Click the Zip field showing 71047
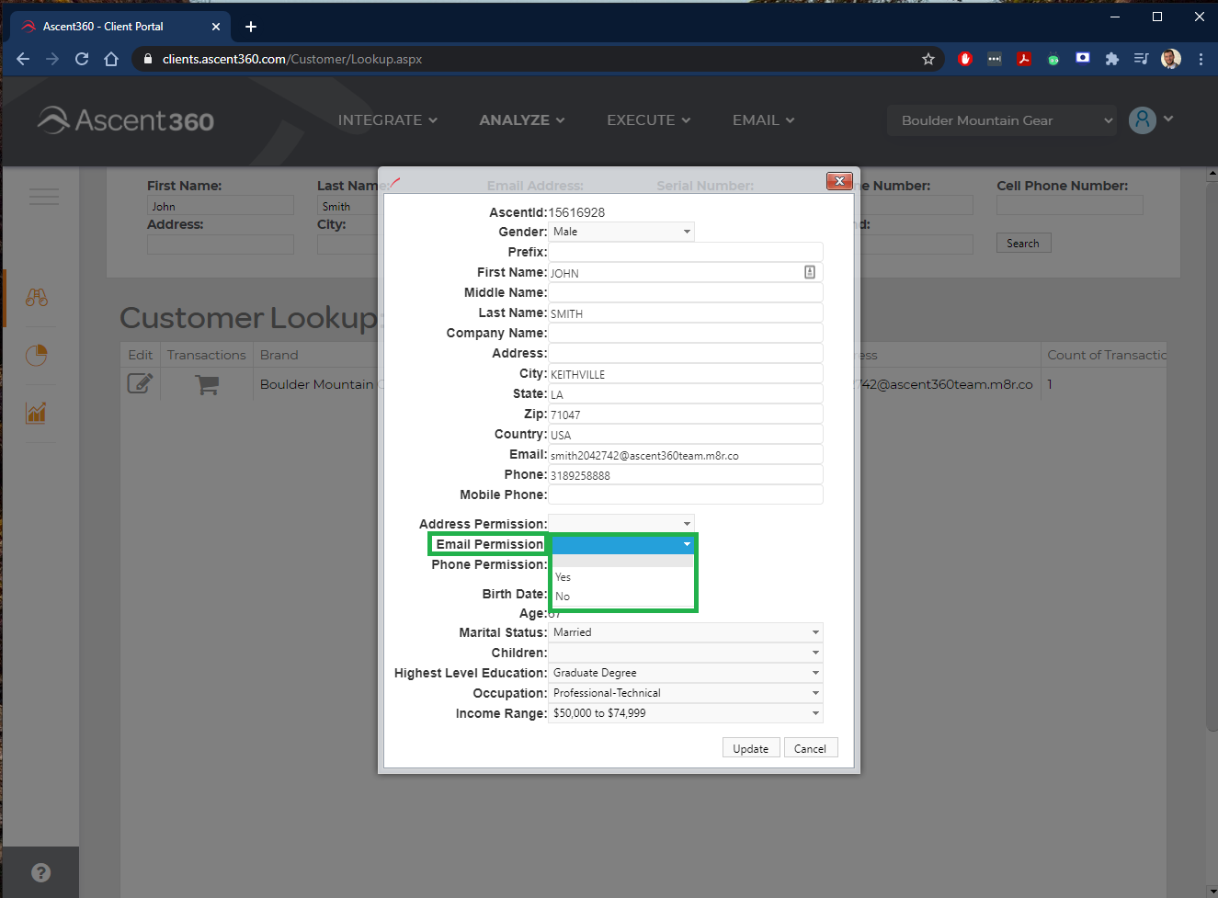 [686, 414]
